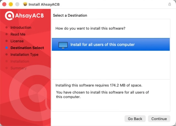Minimize the installer with the yellow button

click(x=11, y=4)
